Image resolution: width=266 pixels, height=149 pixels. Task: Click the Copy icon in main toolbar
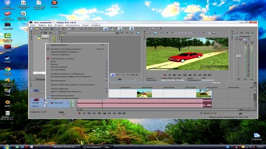click(68, 29)
